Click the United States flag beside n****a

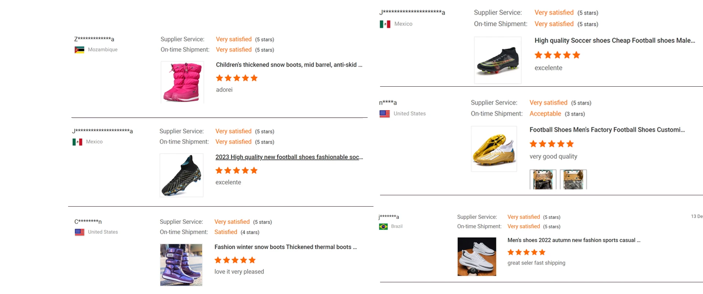pos(385,114)
